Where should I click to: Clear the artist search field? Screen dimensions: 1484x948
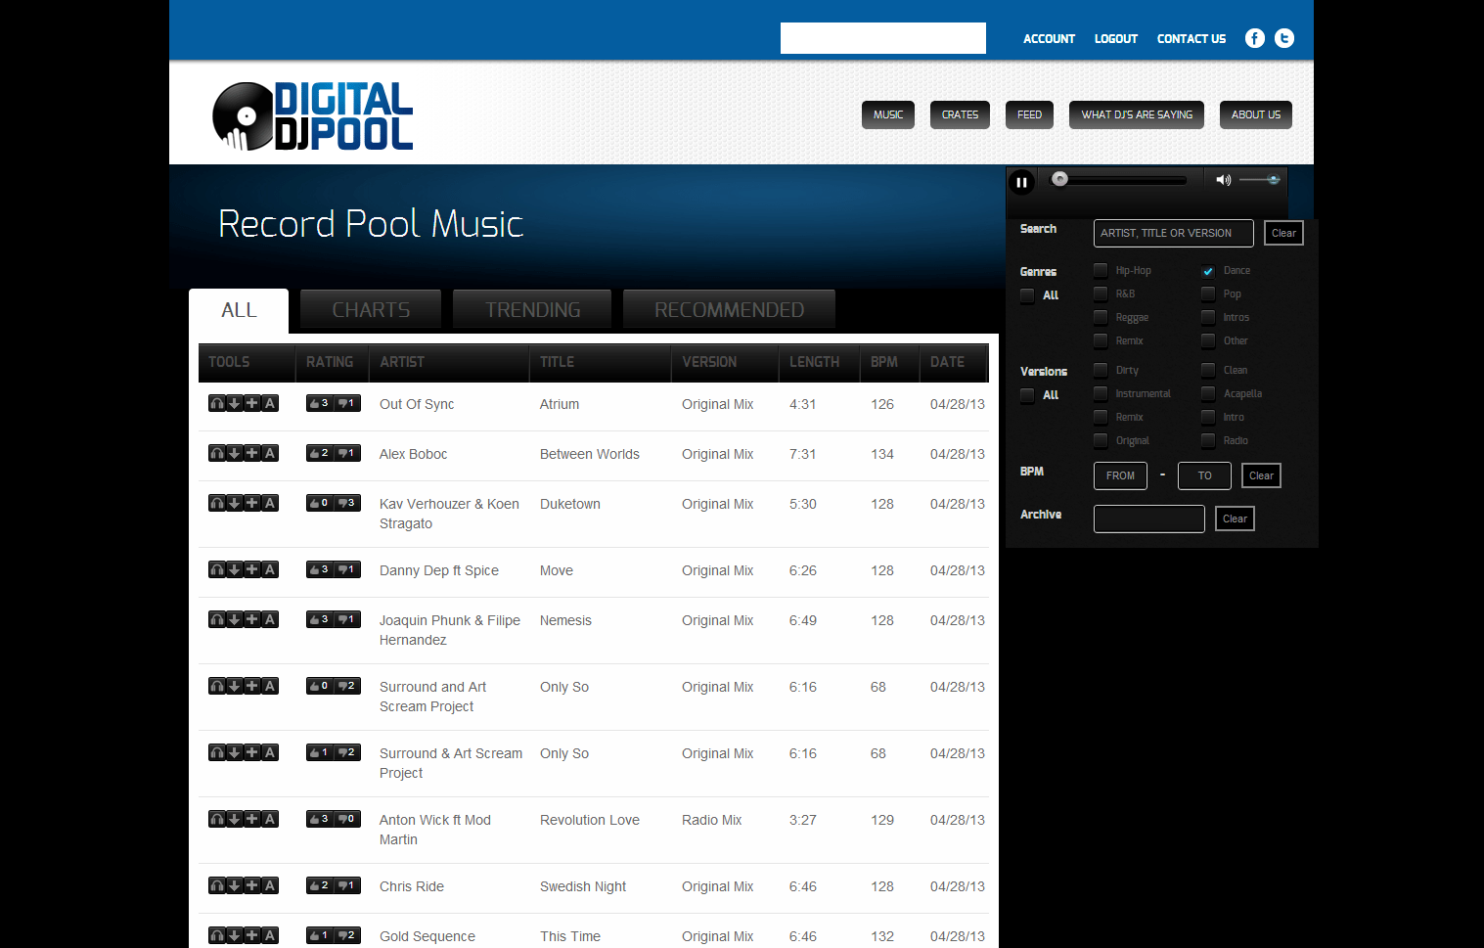click(1282, 233)
